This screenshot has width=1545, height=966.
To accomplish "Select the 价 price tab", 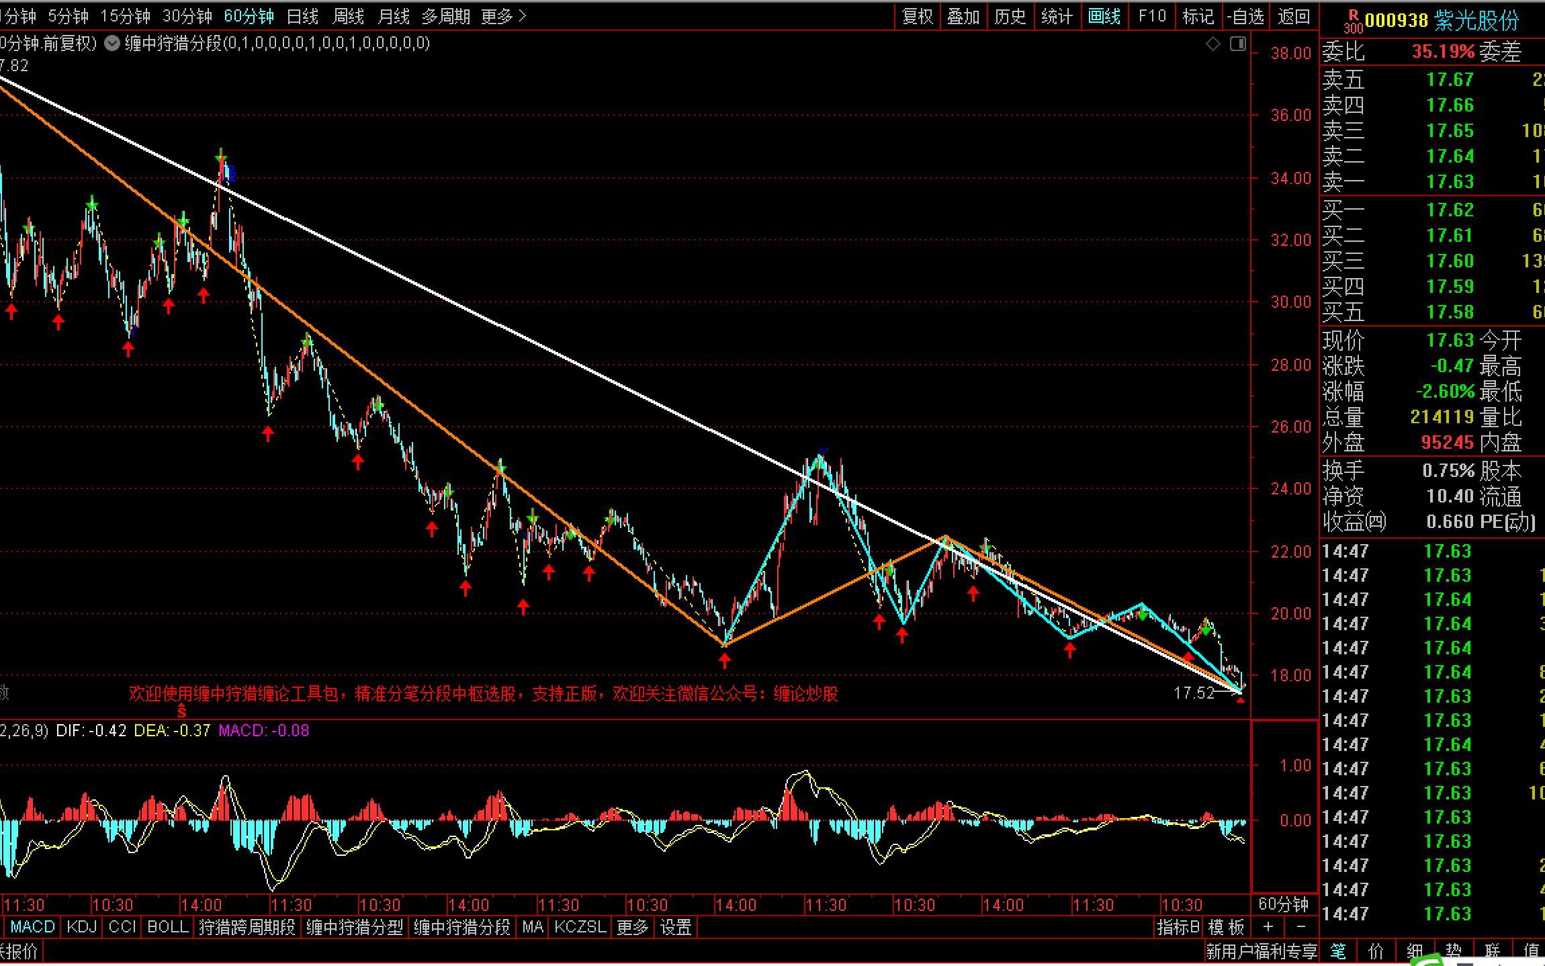I will [1376, 951].
